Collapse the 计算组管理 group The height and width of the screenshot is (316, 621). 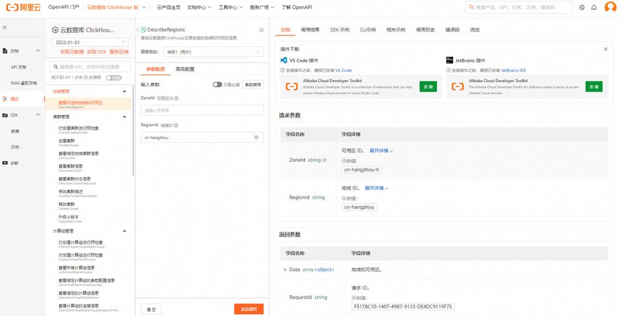(124, 231)
